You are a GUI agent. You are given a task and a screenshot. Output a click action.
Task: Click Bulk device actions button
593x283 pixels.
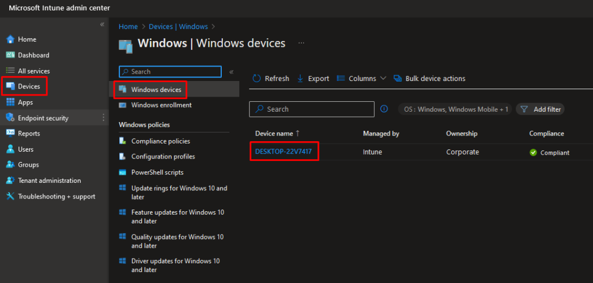click(430, 78)
